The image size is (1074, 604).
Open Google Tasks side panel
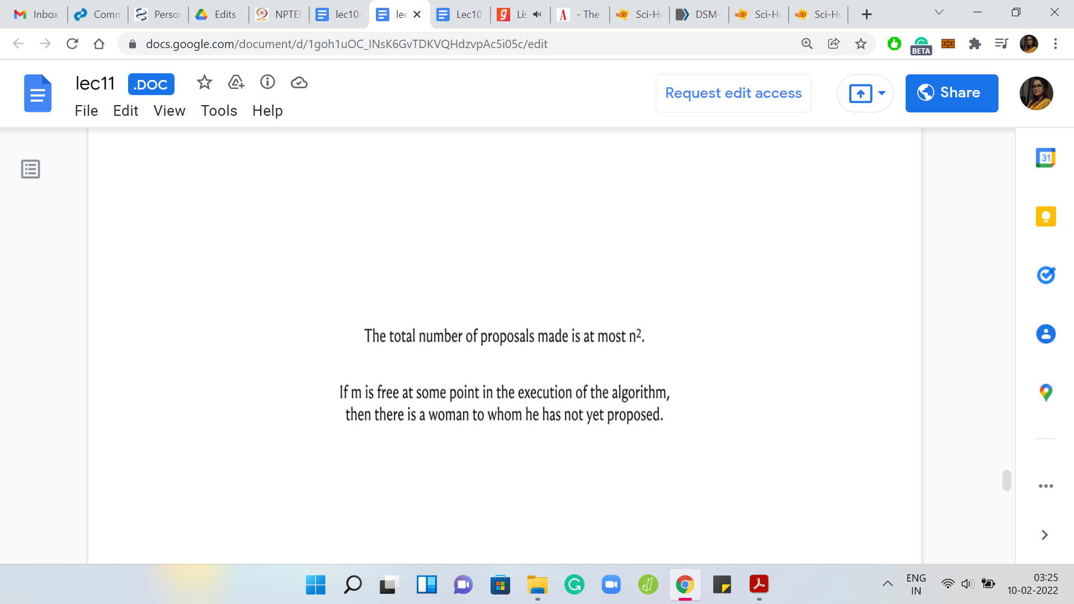(x=1045, y=275)
